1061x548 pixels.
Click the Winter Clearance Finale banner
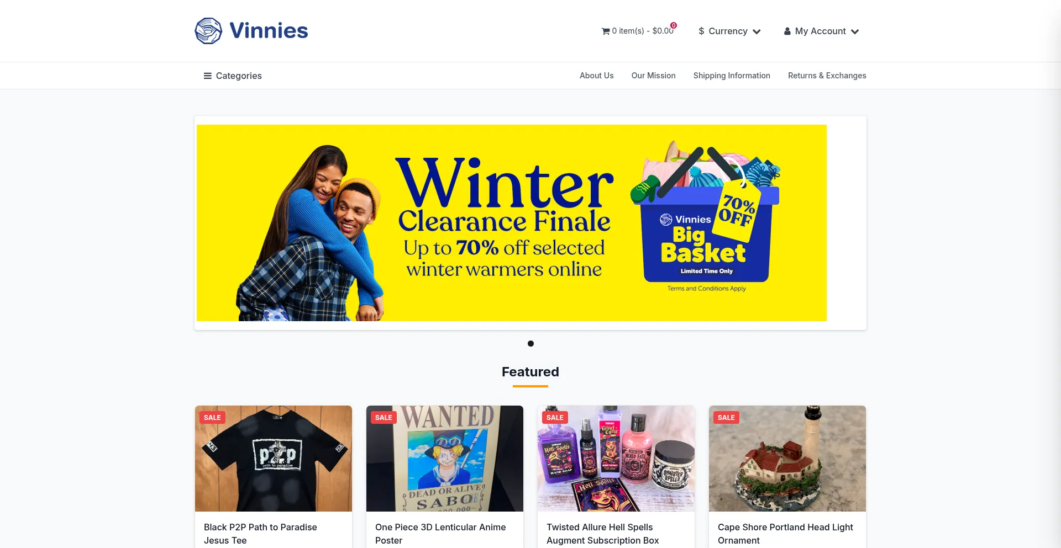click(x=512, y=223)
